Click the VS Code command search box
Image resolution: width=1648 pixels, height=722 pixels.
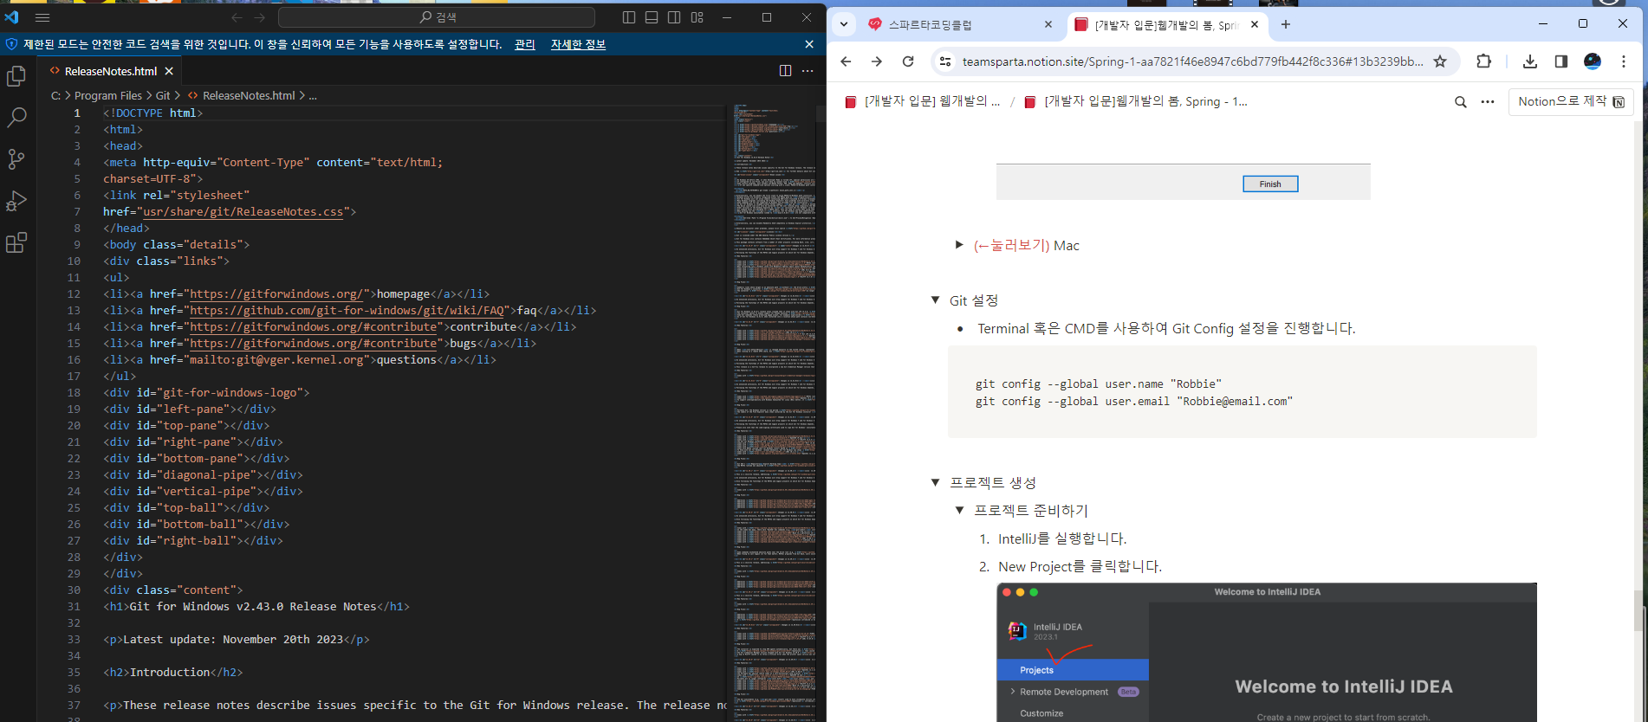(x=437, y=17)
